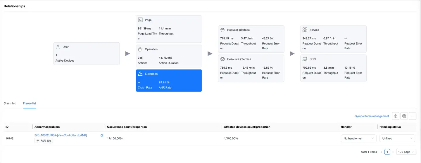The width and height of the screenshot is (421, 163).
Task: Open the three-dot more options menu
Action: coord(413,116)
